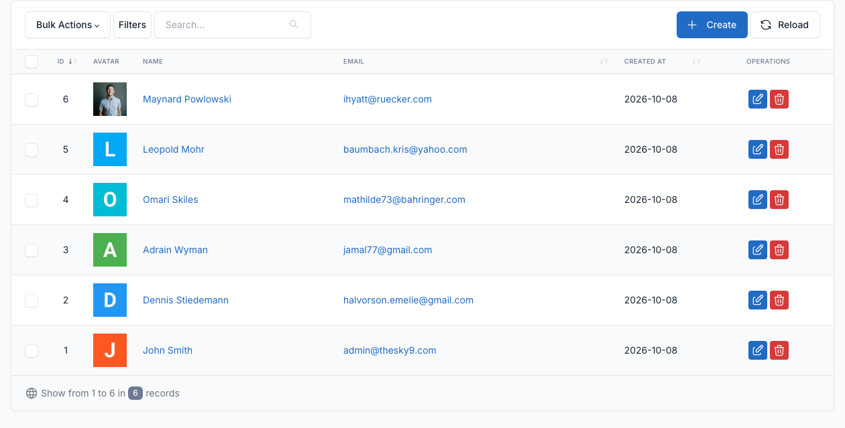Image resolution: width=845 pixels, height=428 pixels.
Task: Delete the Maynard Powlowski record
Action: point(779,99)
